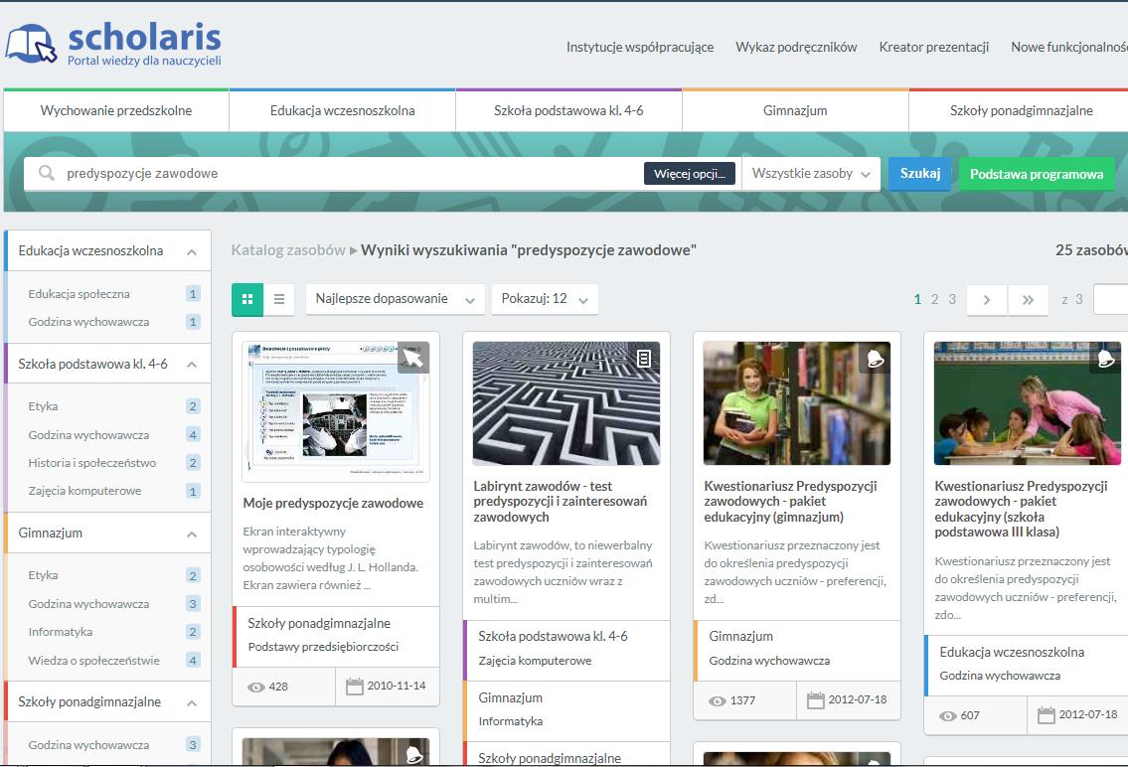
Task: Click Godzina wychowawcza on Kwestionariusz gimnazjum card
Action: click(770, 661)
